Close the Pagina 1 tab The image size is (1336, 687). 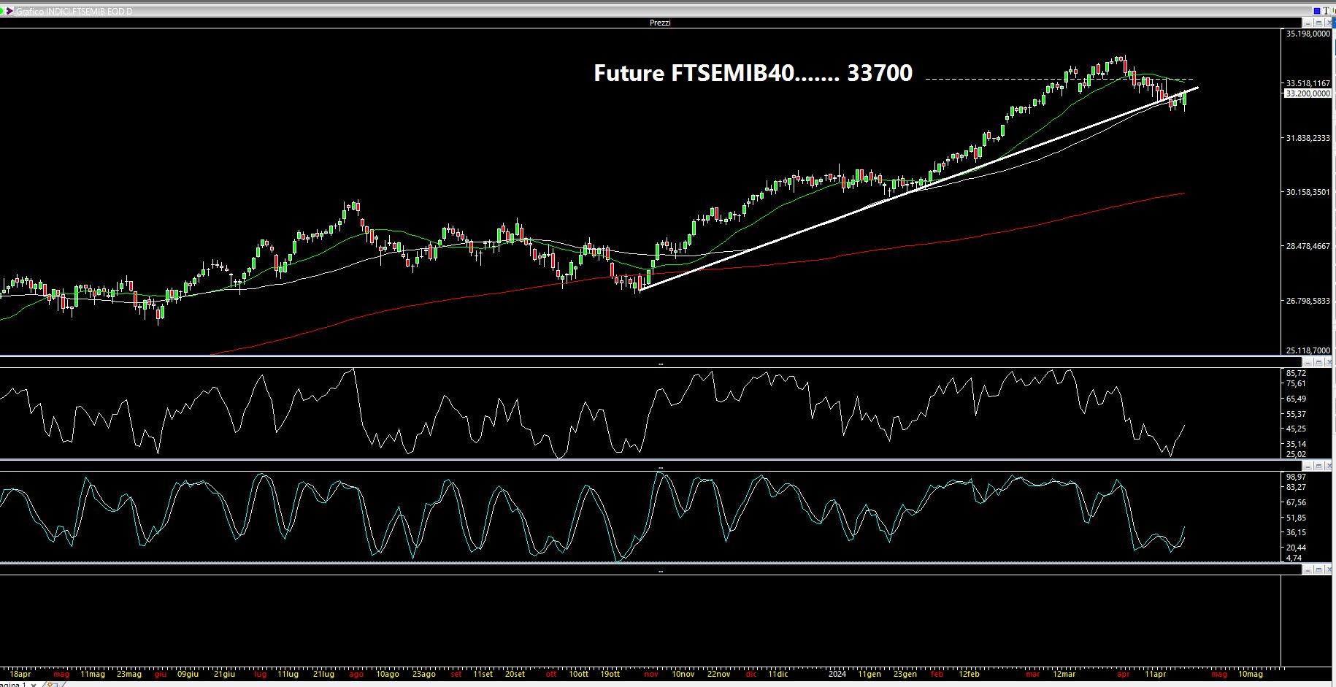point(34,685)
